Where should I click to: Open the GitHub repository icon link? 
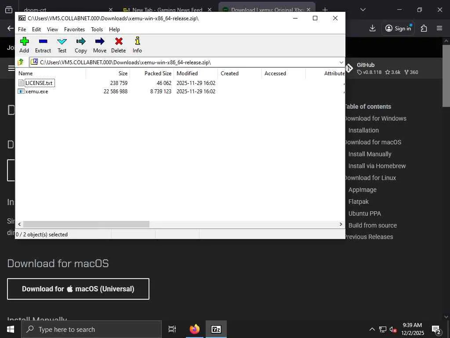349,68
